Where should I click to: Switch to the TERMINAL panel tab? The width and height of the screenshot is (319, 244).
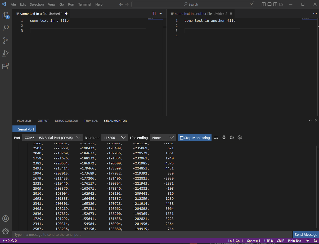(91, 121)
